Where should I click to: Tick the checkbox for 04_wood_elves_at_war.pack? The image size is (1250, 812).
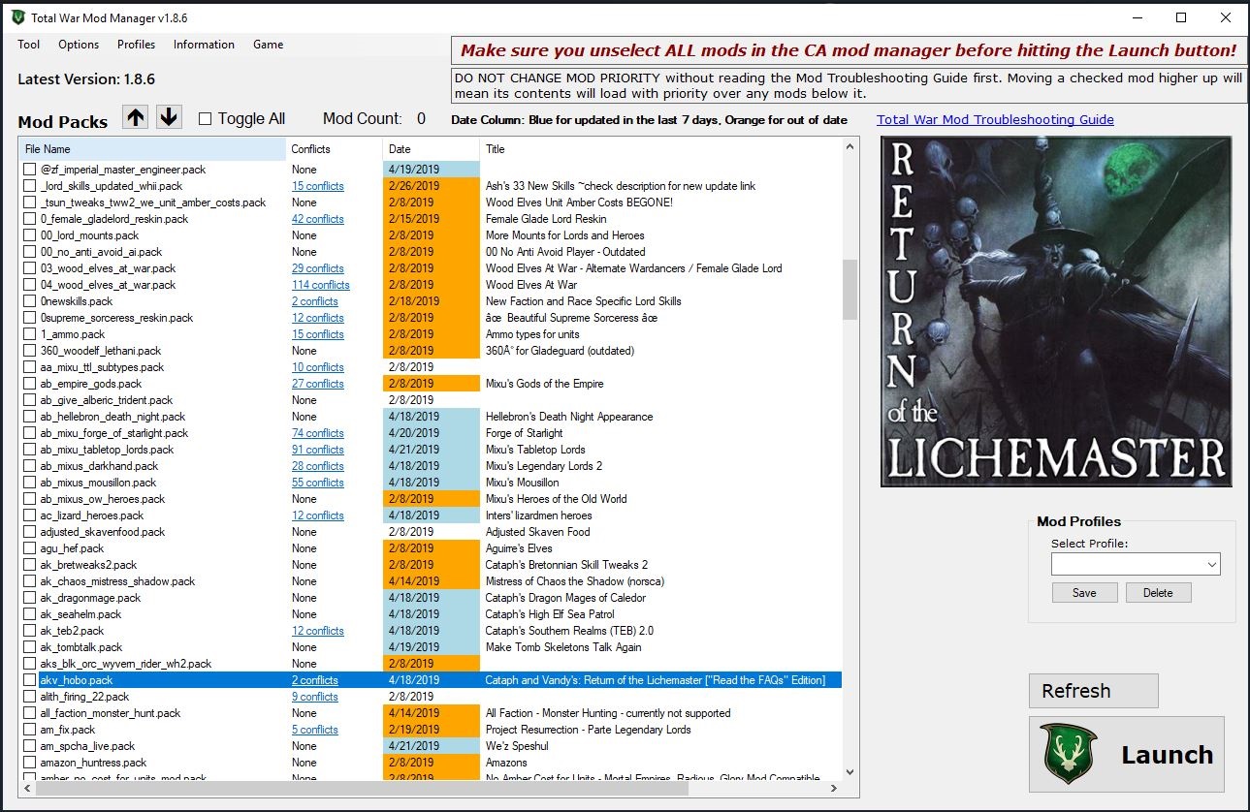pyautogui.click(x=30, y=285)
